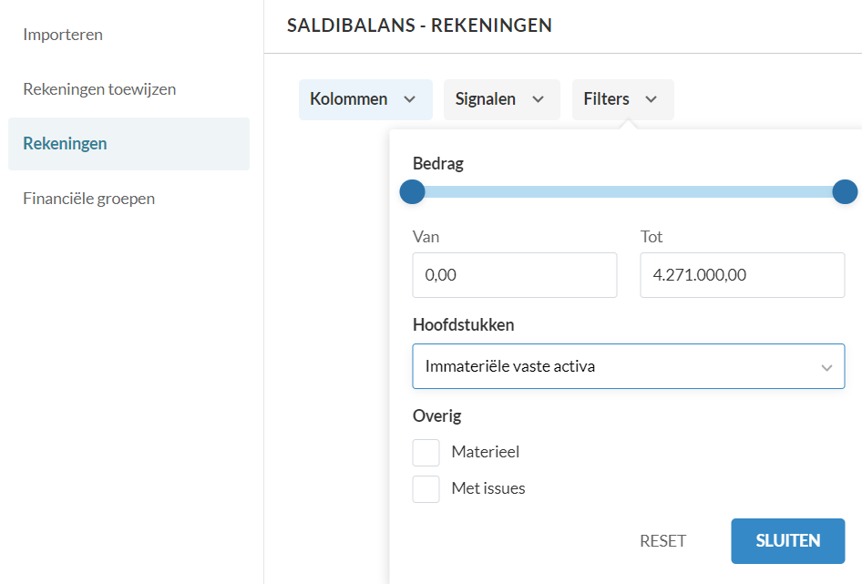The height and width of the screenshot is (584, 862).
Task: Click the left Bedrag slider handle
Action: pyautogui.click(x=412, y=192)
